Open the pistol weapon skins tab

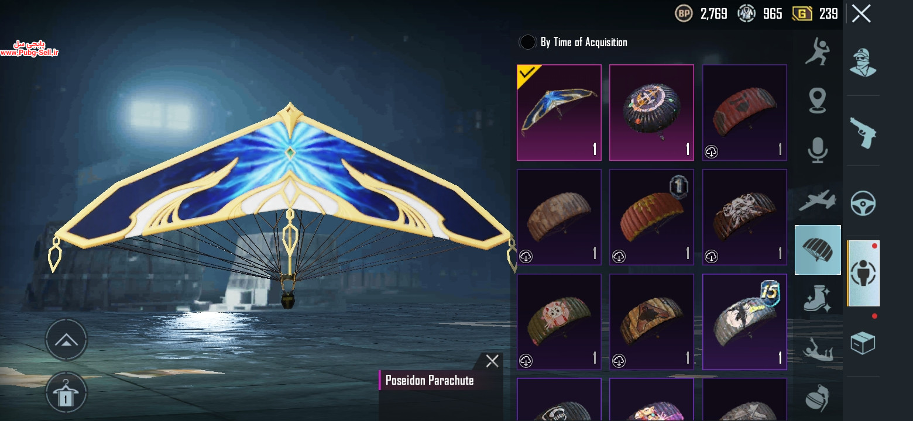click(863, 132)
